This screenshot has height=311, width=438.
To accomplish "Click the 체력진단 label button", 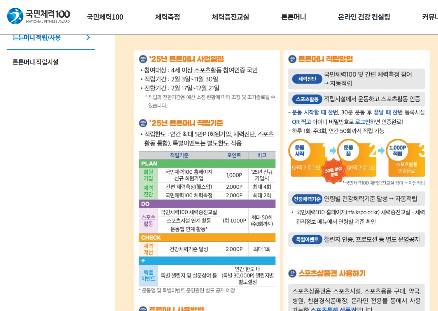I will (307, 79).
